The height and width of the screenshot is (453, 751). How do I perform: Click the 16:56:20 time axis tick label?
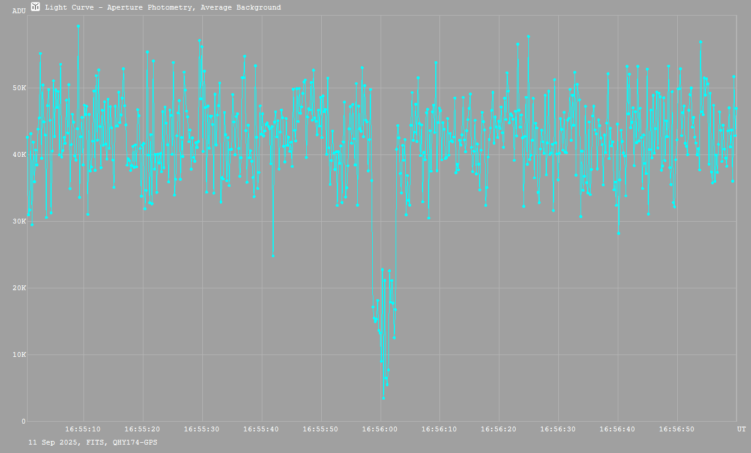click(x=499, y=429)
